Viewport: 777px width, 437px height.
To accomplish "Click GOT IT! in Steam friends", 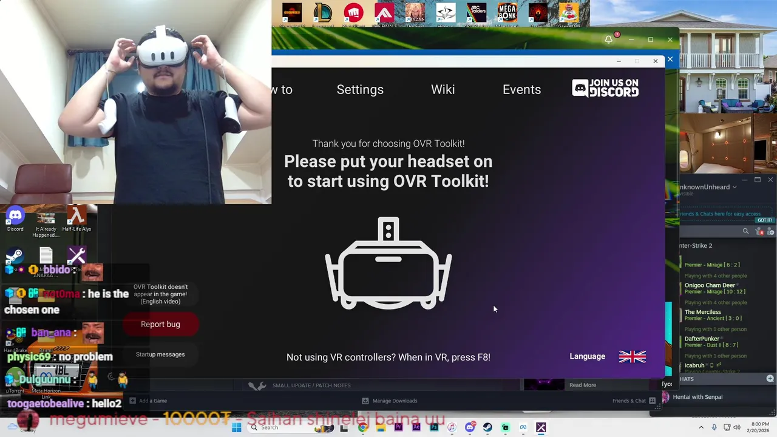I will pyautogui.click(x=765, y=220).
